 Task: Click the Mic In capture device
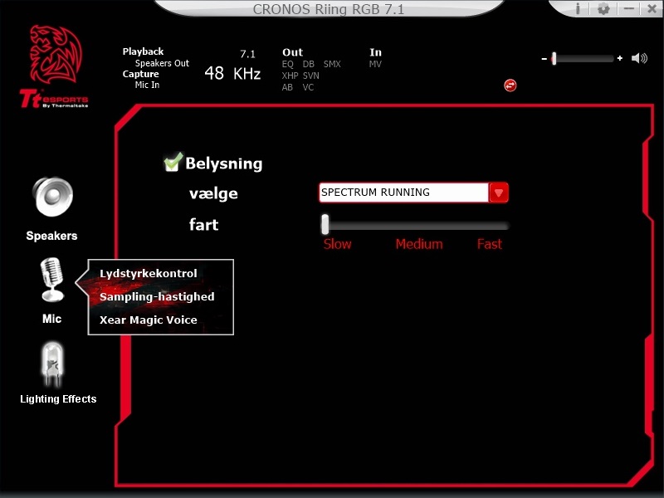[x=148, y=85]
